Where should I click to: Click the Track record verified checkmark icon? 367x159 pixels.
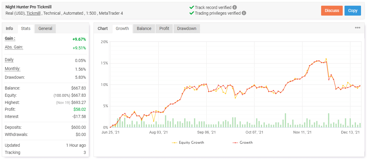[x=192, y=7]
